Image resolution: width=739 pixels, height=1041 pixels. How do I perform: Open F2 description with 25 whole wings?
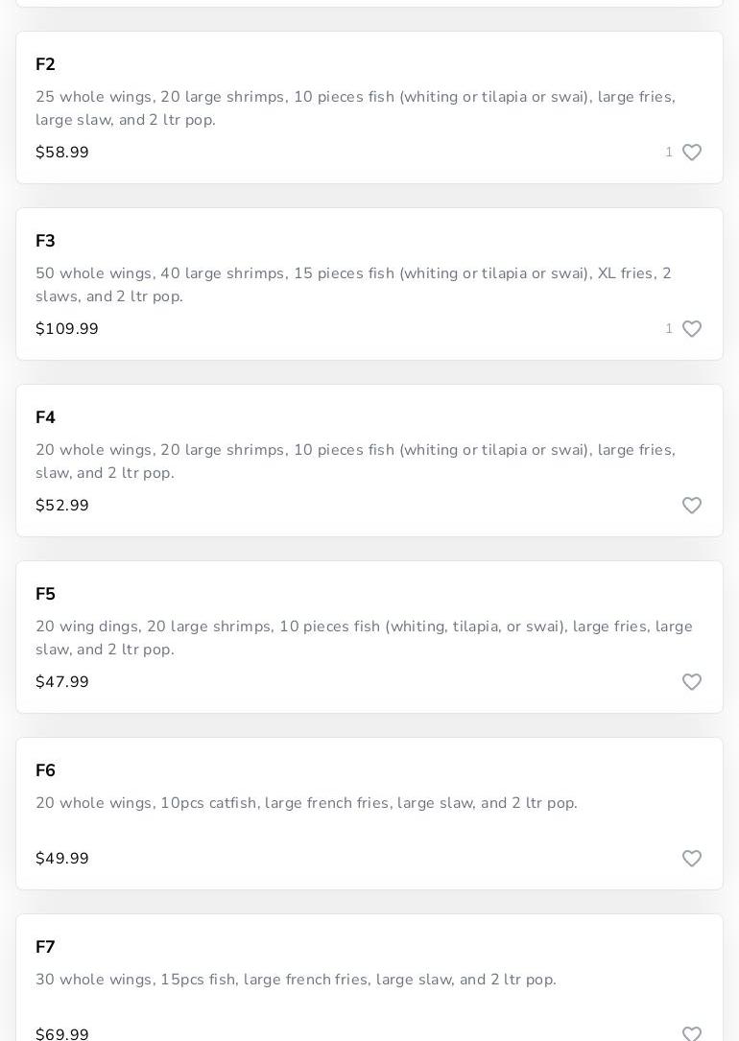(x=355, y=108)
